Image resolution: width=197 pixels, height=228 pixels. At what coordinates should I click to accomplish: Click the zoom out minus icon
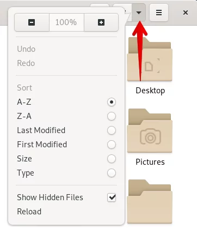32,22
